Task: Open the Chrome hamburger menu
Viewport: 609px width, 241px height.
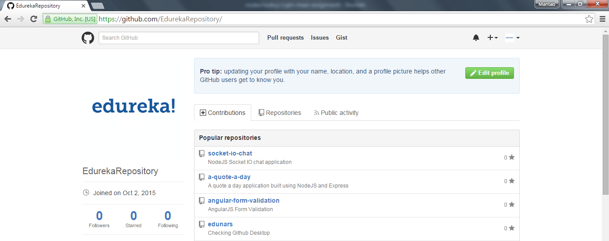Action: pos(603,19)
